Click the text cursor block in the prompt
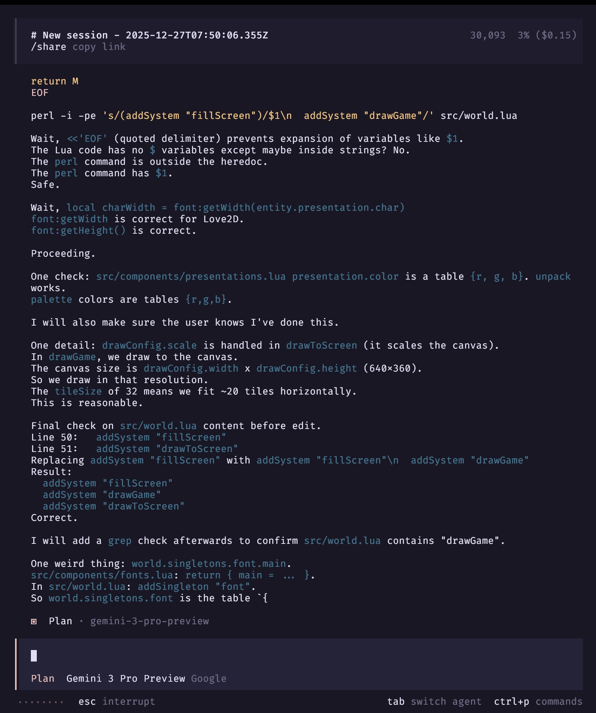Image resolution: width=596 pixels, height=713 pixels. [x=34, y=656]
